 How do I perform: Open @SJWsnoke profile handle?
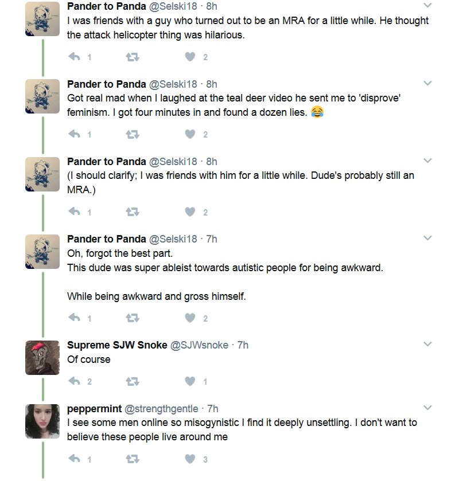point(199,345)
